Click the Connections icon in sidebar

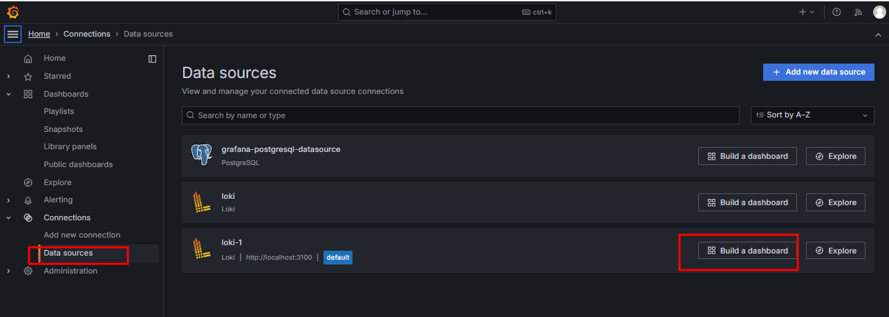click(x=28, y=218)
